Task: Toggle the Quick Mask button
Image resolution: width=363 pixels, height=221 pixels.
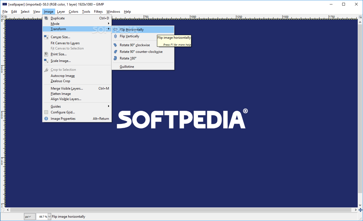Action: (2, 210)
